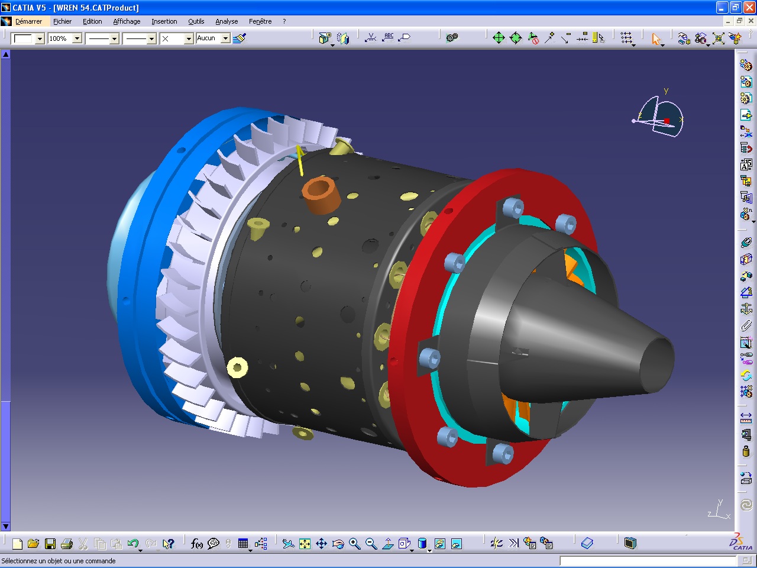This screenshot has height=568, width=757.
Task: Open the layers dropdown labeled Aucun
Action: [225, 38]
